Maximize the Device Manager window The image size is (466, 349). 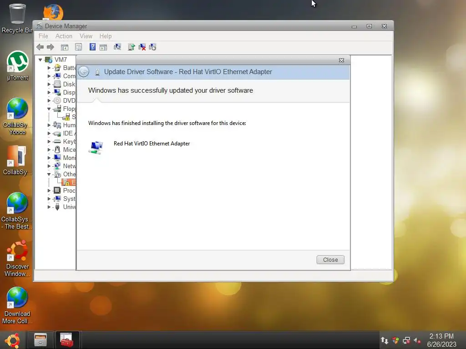[369, 26]
